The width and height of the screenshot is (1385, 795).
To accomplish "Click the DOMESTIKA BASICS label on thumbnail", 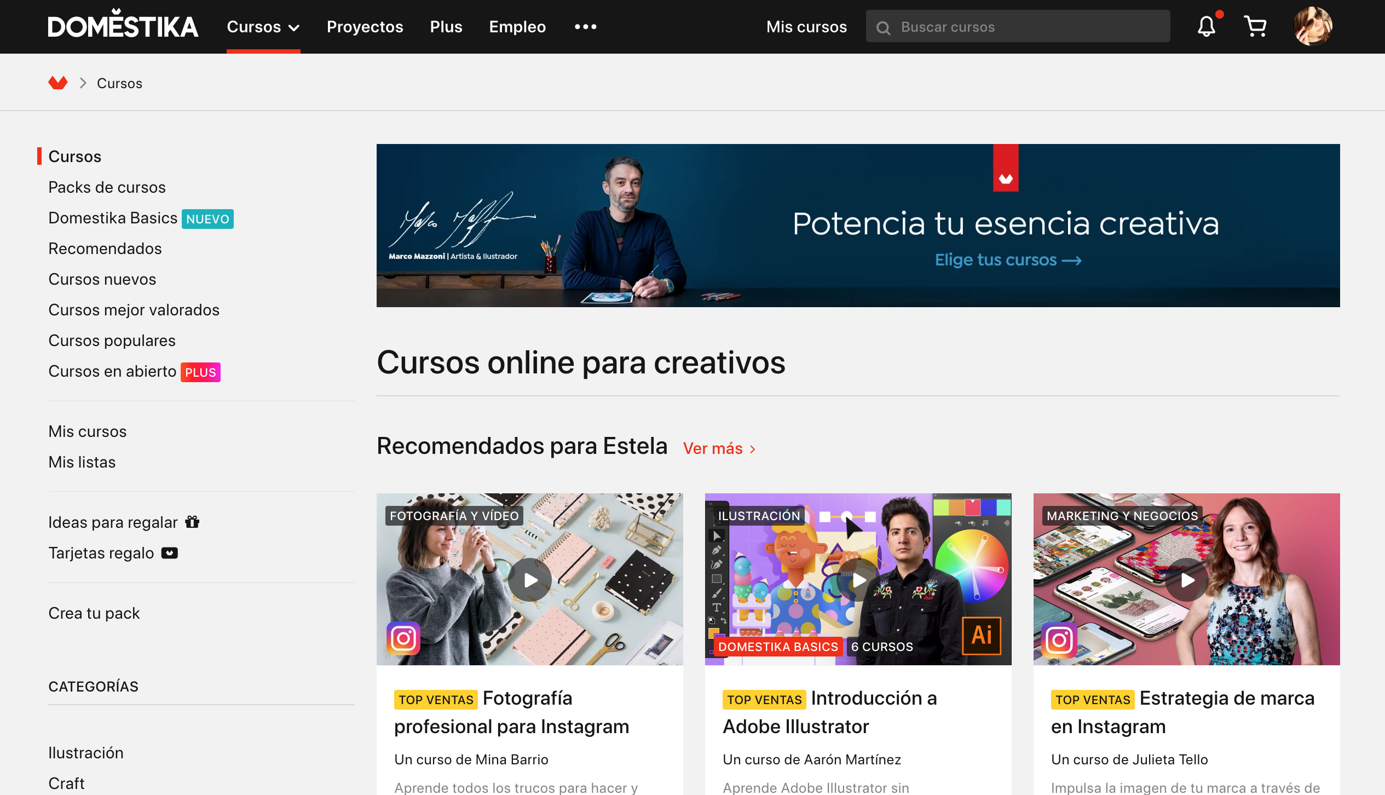I will pyautogui.click(x=778, y=647).
